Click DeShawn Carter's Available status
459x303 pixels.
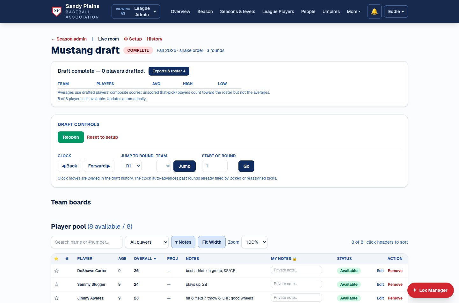[x=349, y=271]
